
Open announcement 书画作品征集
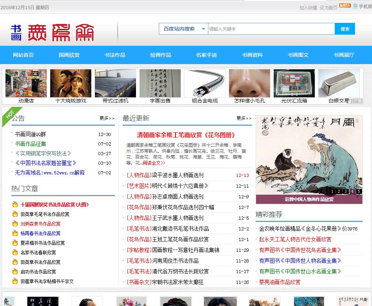pos(30,144)
